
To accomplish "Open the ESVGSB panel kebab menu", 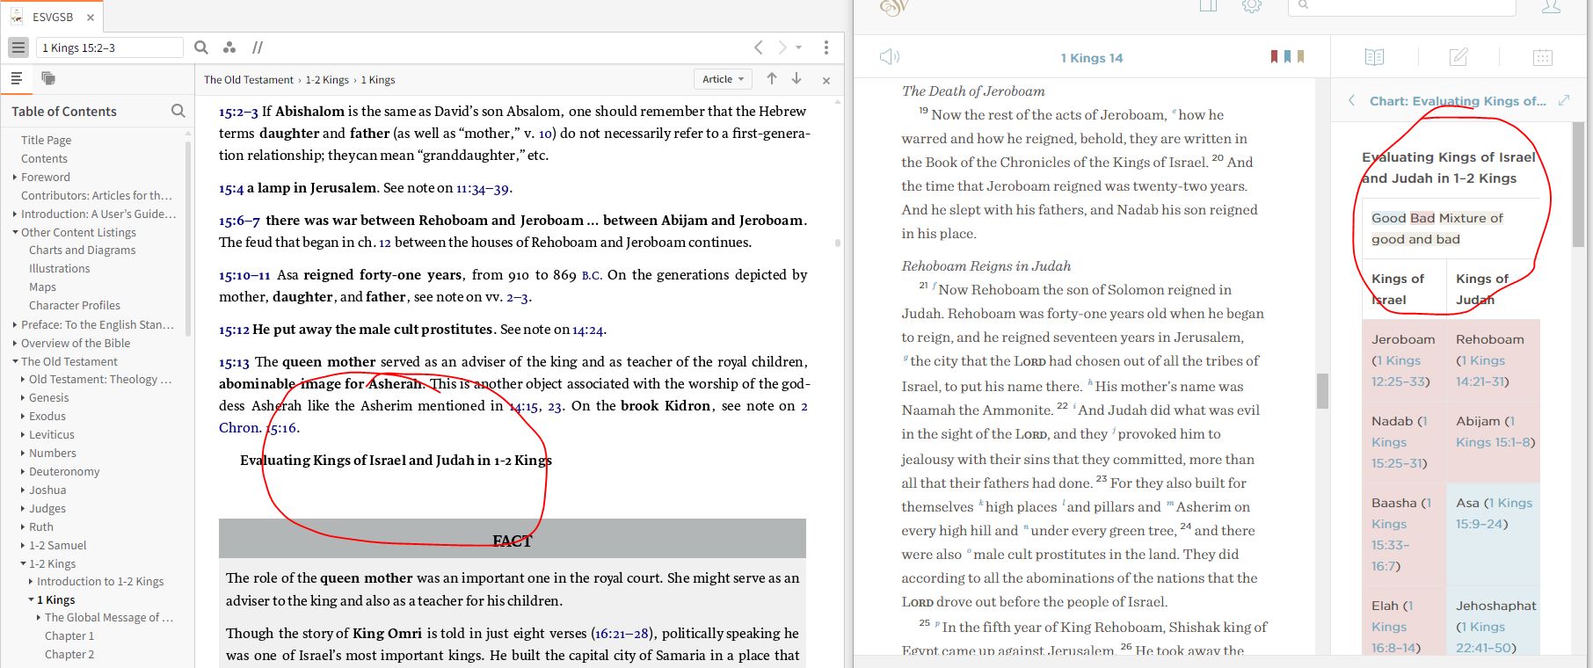I will coord(826,47).
